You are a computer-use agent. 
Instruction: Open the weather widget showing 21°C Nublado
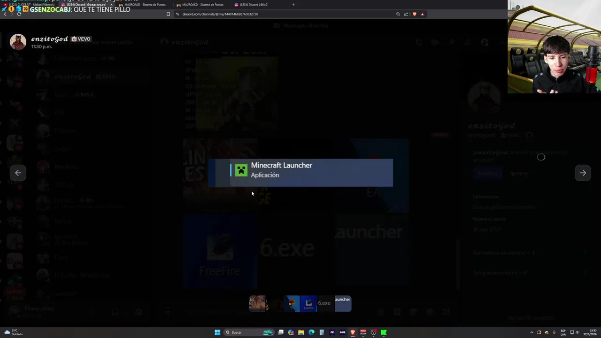pyautogui.click(x=13, y=332)
